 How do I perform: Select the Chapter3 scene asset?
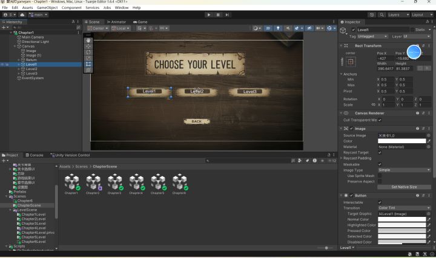coord(115,183)
